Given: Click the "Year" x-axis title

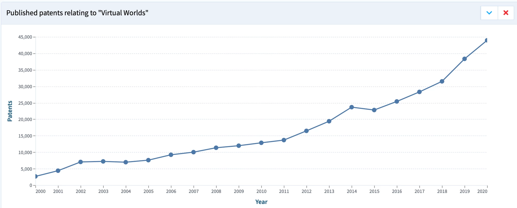Looking at the screenshot, I should (261, 202).
